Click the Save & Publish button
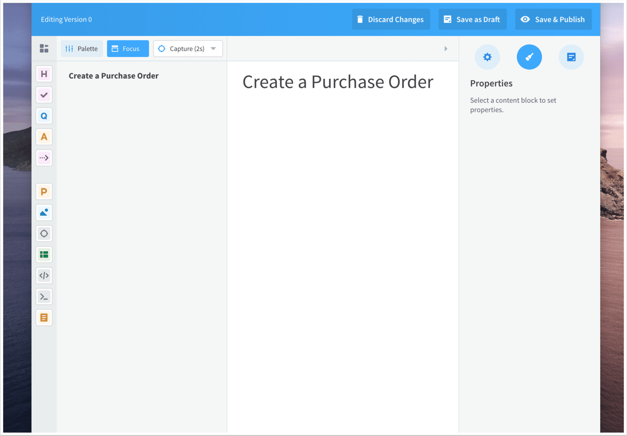The width and height of the screenshot is (627, 436). point(553,19)
